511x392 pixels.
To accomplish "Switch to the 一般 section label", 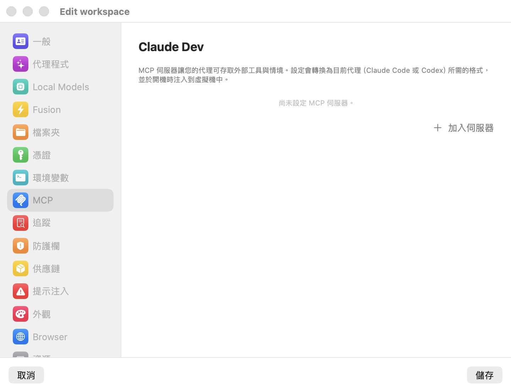I will point(42,42).
